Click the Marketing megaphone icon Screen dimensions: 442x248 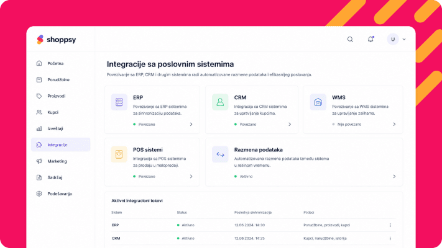39,161
